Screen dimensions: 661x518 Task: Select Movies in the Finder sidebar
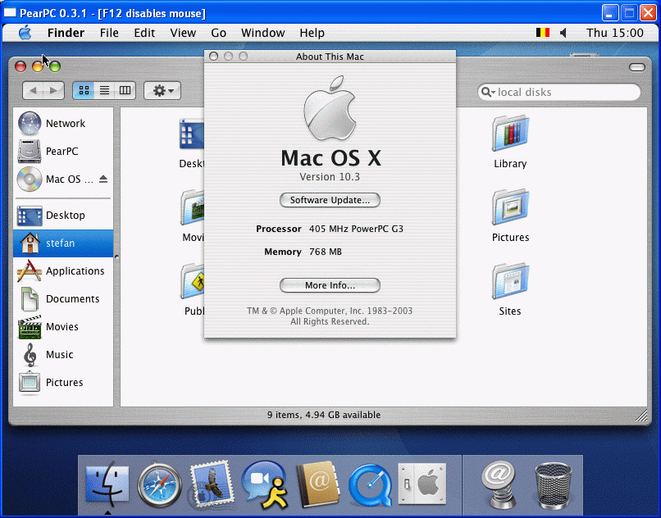tap(64, 326)
